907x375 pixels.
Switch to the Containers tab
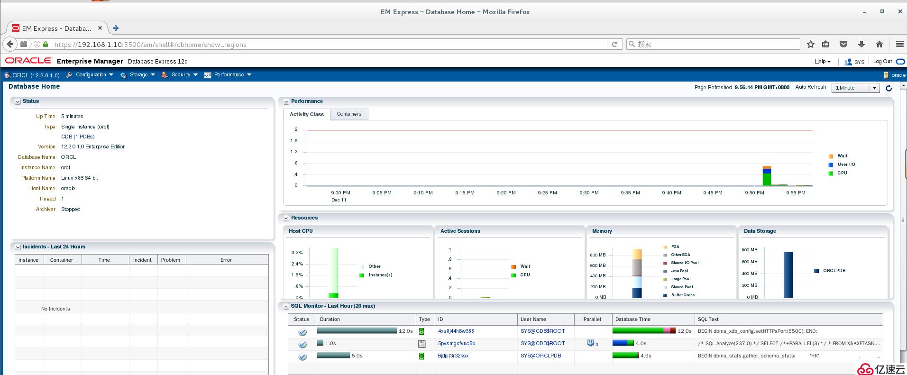[x=349, y=114]
